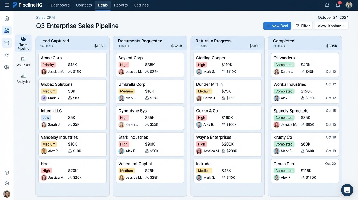Open Reports tab

pos(121,5)
